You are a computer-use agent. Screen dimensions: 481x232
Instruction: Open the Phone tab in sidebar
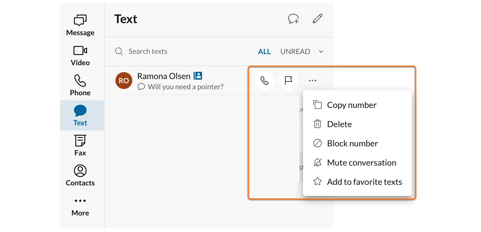point(80,85)
